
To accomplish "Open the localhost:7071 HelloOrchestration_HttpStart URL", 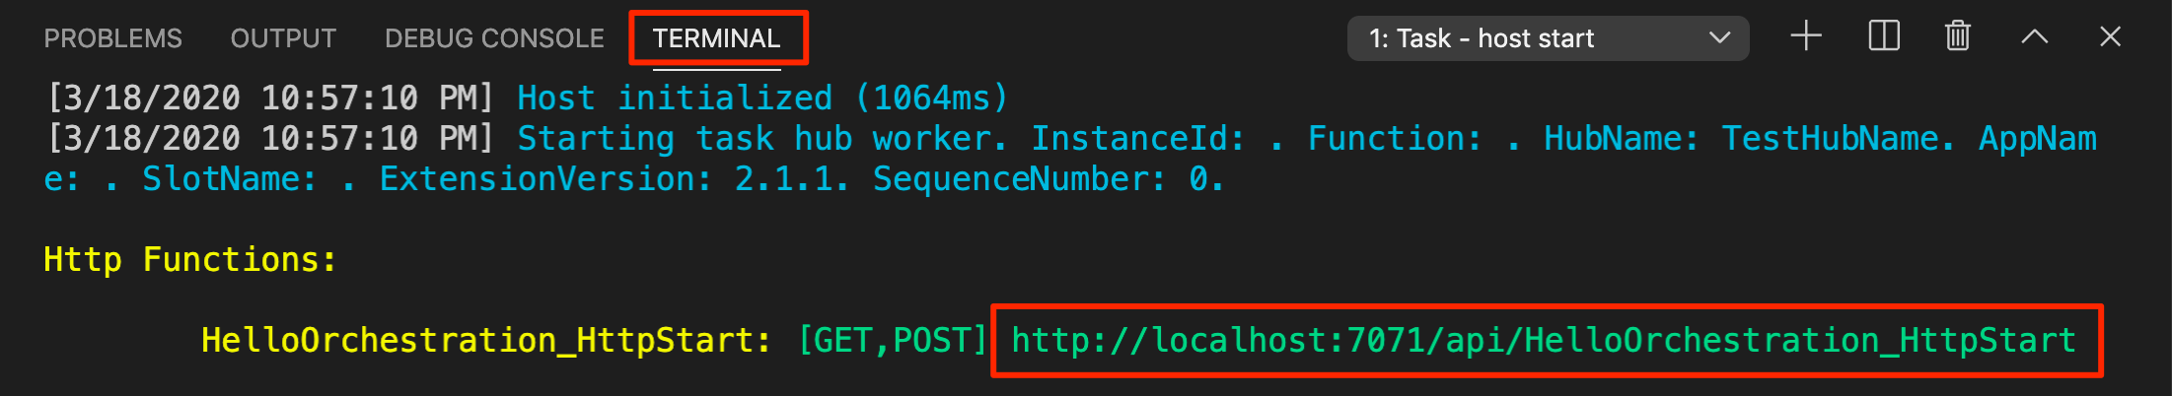I will click(1544, 341).
